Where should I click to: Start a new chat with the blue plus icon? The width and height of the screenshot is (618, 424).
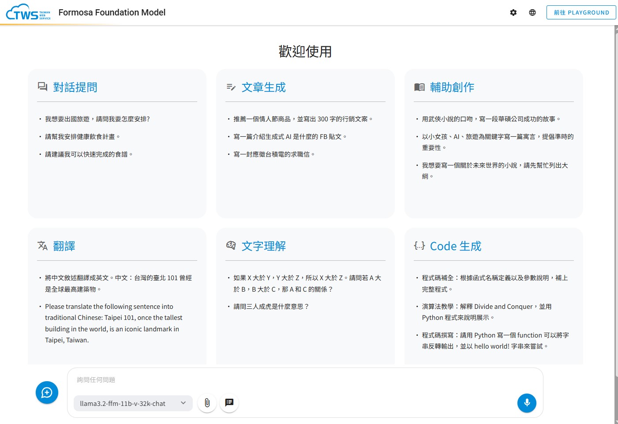click(x=47, y=392)
